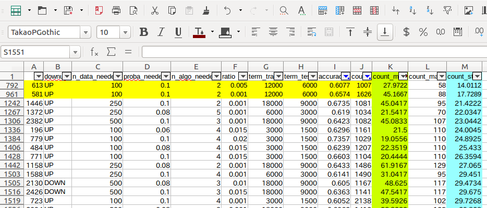
Task: Select column C header
Action: click(97, 66)
